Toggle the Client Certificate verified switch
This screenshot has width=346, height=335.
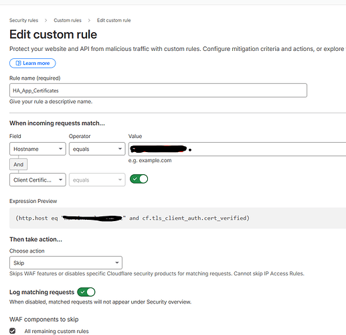click(x=139, y=179)
